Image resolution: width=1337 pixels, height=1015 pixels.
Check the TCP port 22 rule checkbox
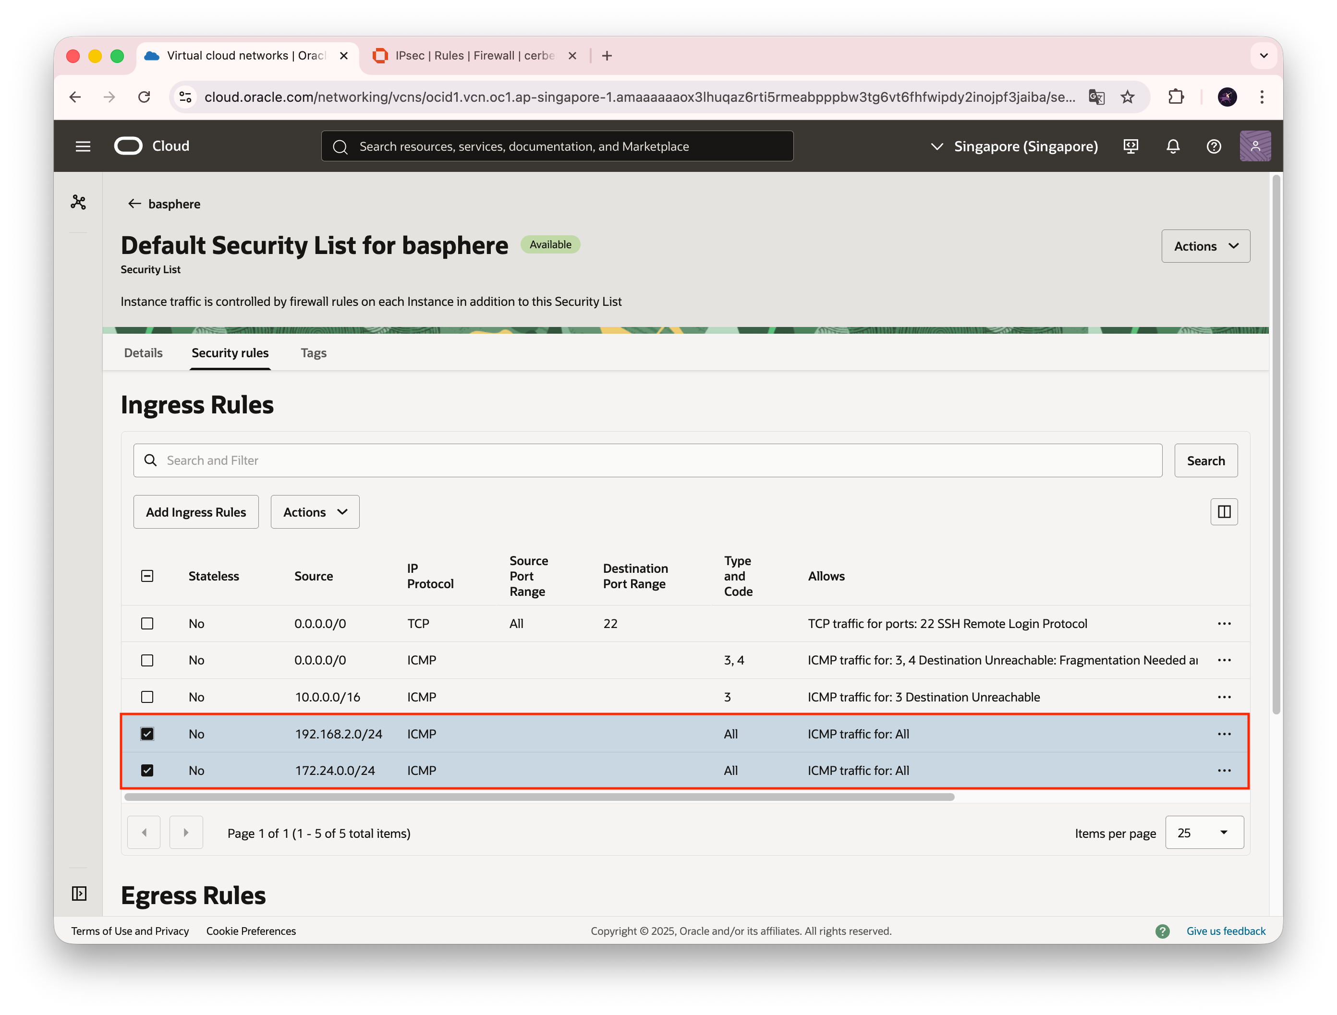pos(147,624)
